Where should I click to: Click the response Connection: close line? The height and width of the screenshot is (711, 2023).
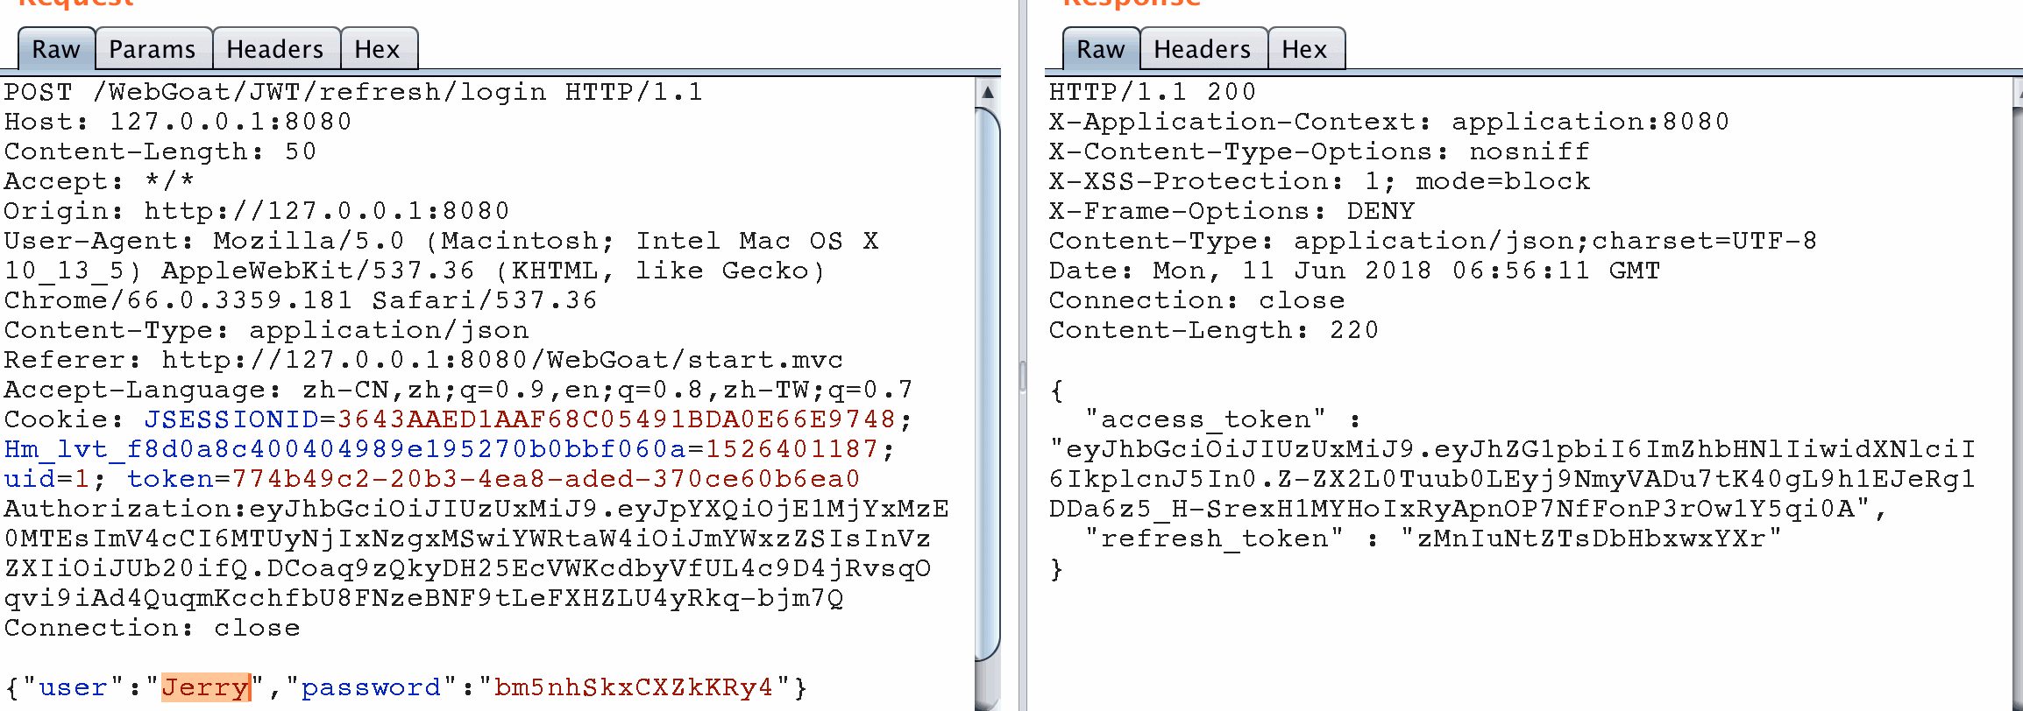(x=1196, y=300)
